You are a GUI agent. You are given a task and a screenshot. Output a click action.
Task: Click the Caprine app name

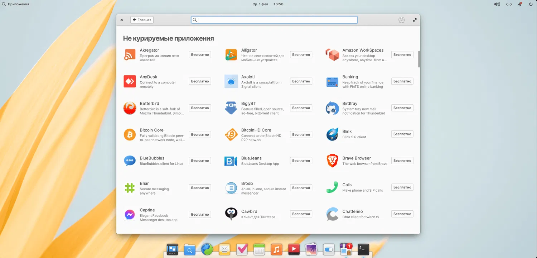(x=147, y=210)
